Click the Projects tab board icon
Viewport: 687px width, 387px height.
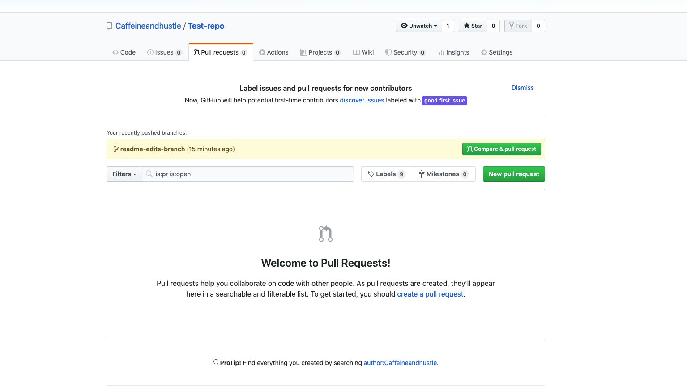[303, 52]
